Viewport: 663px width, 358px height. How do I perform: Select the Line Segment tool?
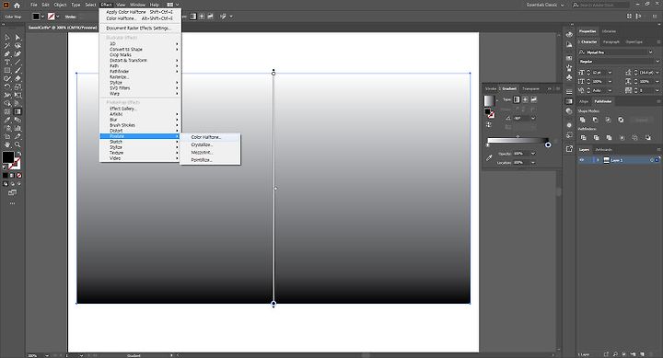[x=17, y=63]
